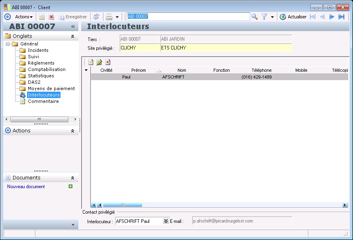
Task: Open the Statistiques tab
Action: (x=41, y=76)
